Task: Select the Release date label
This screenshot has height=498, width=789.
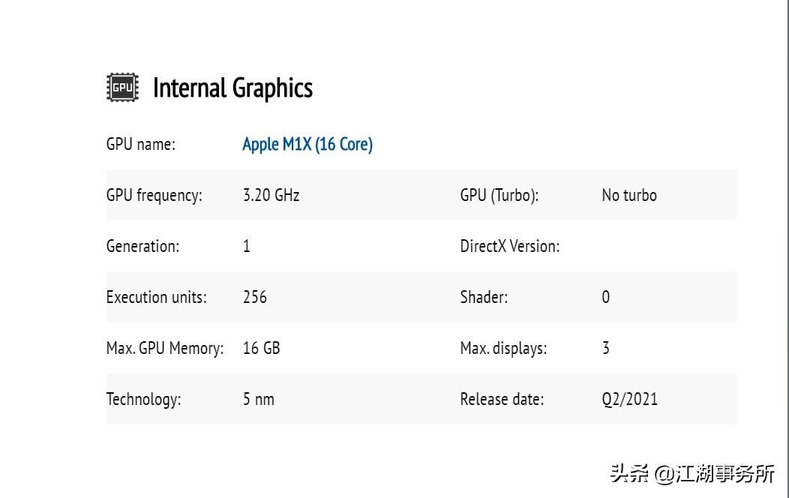Action: point(502,400)
